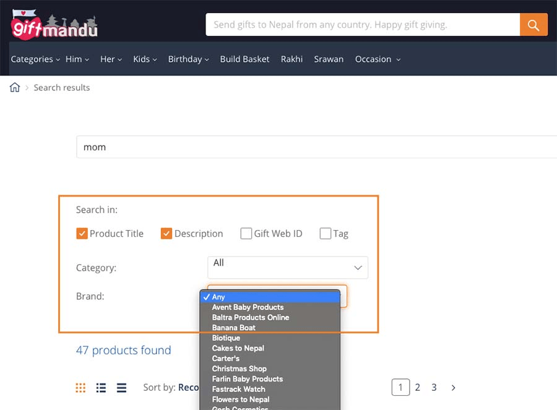The width and height of the screenshot is (557, 410).
Task: Disable the Description search checkbox
Action: click(166, 233)
